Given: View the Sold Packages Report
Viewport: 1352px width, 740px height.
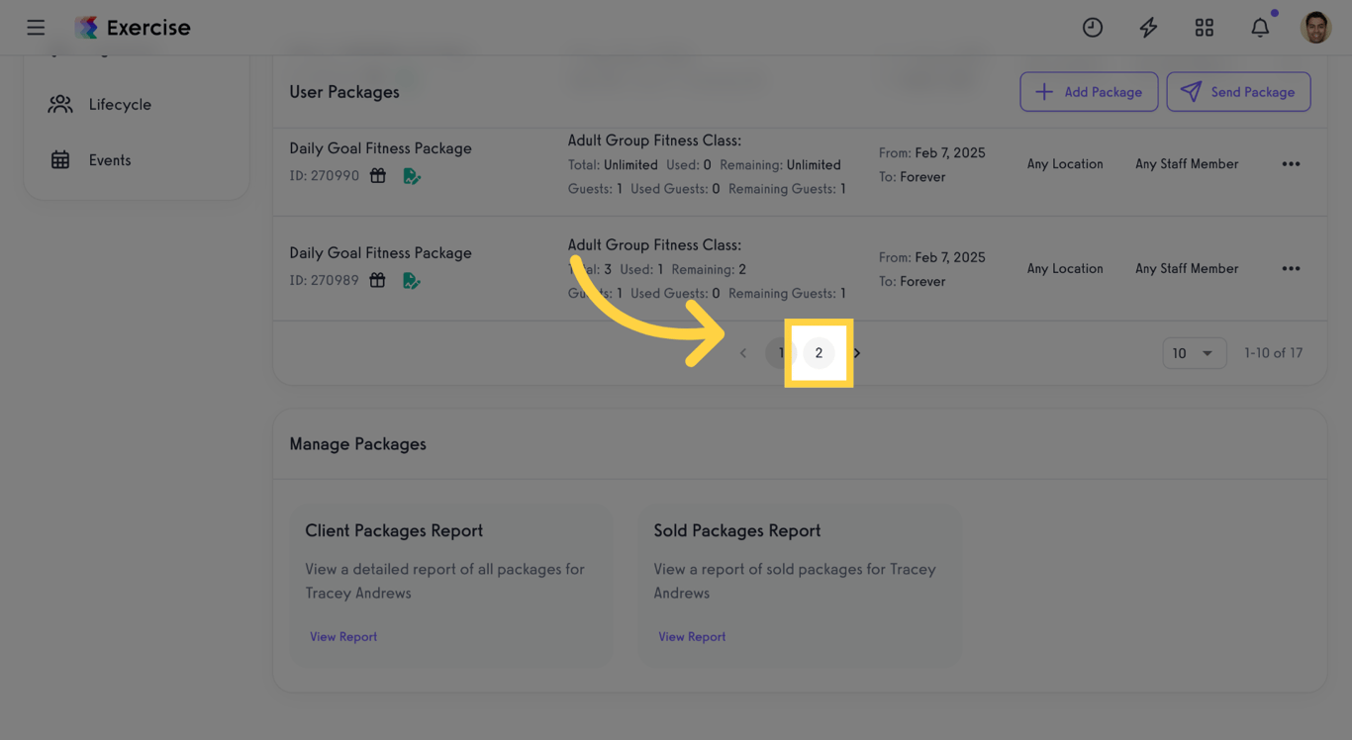Looking at the screenshot, I should coord(692,636).
